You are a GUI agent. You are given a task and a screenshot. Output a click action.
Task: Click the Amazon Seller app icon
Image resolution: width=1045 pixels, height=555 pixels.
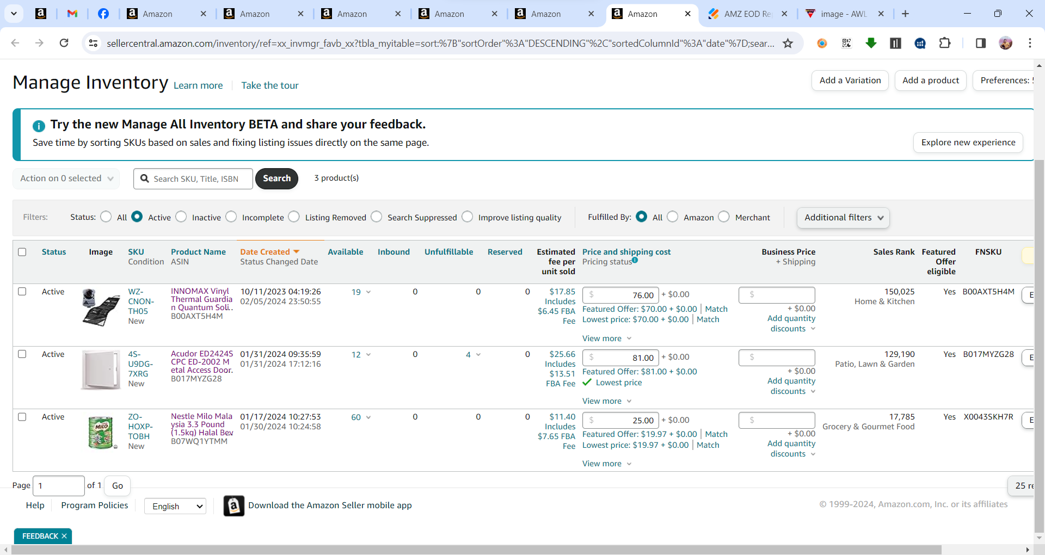point(233,505)
